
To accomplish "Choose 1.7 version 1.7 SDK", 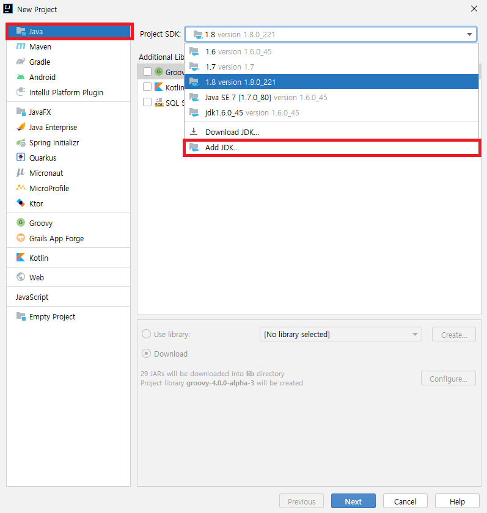I will click(331, 67).
